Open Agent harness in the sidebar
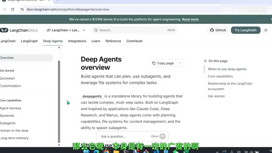The width and height of the screenshot is (272, 153). [11, 108]
